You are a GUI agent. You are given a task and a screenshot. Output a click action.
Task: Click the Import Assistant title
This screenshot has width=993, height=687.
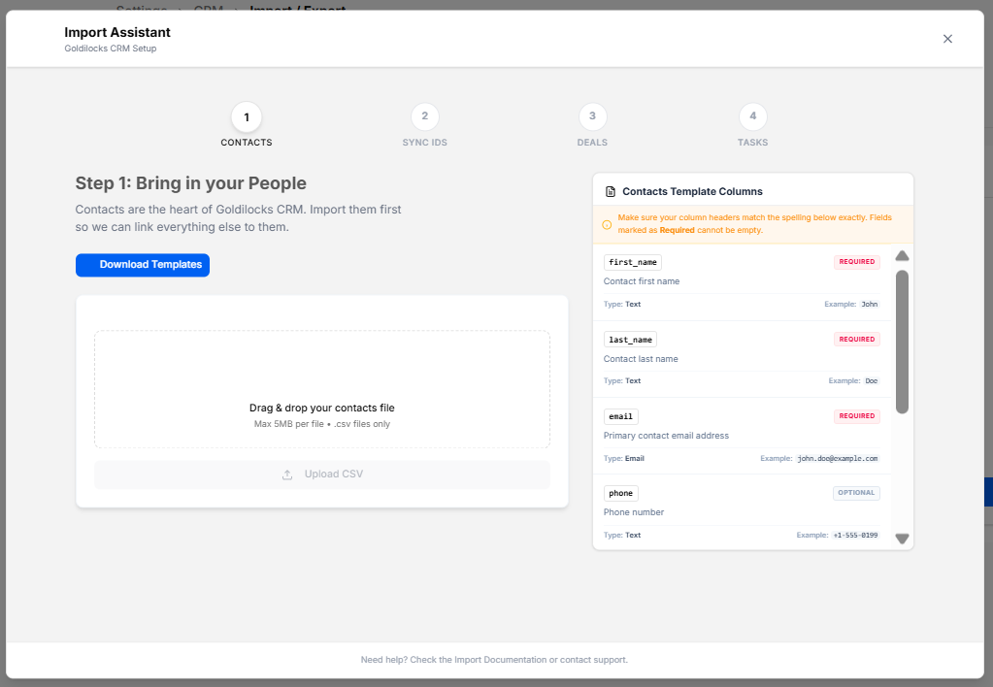point(117,32)
